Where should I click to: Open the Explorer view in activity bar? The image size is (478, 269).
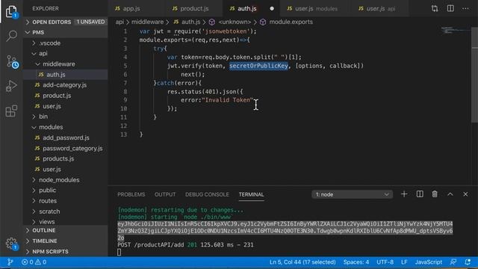tap(11, 12)
